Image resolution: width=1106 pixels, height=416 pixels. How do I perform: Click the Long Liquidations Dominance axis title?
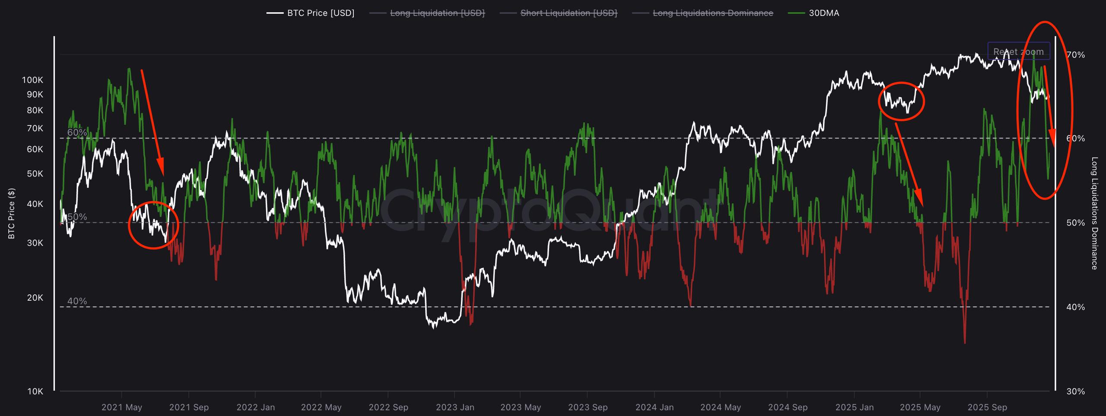[1094, 213]
